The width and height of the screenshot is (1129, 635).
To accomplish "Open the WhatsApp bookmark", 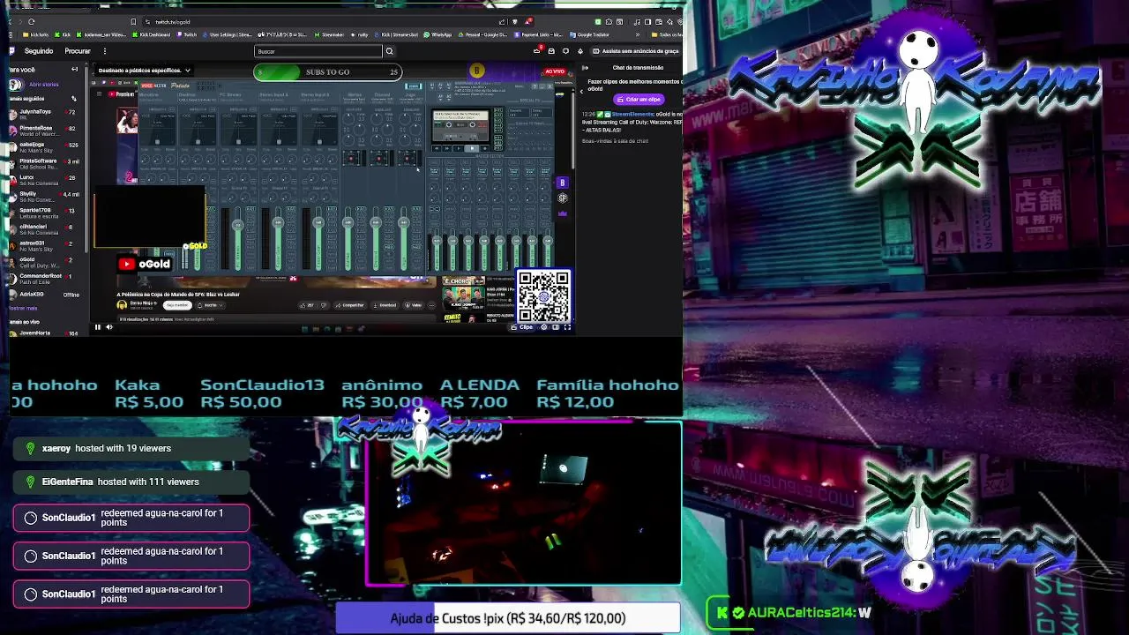I will (438, 34).
